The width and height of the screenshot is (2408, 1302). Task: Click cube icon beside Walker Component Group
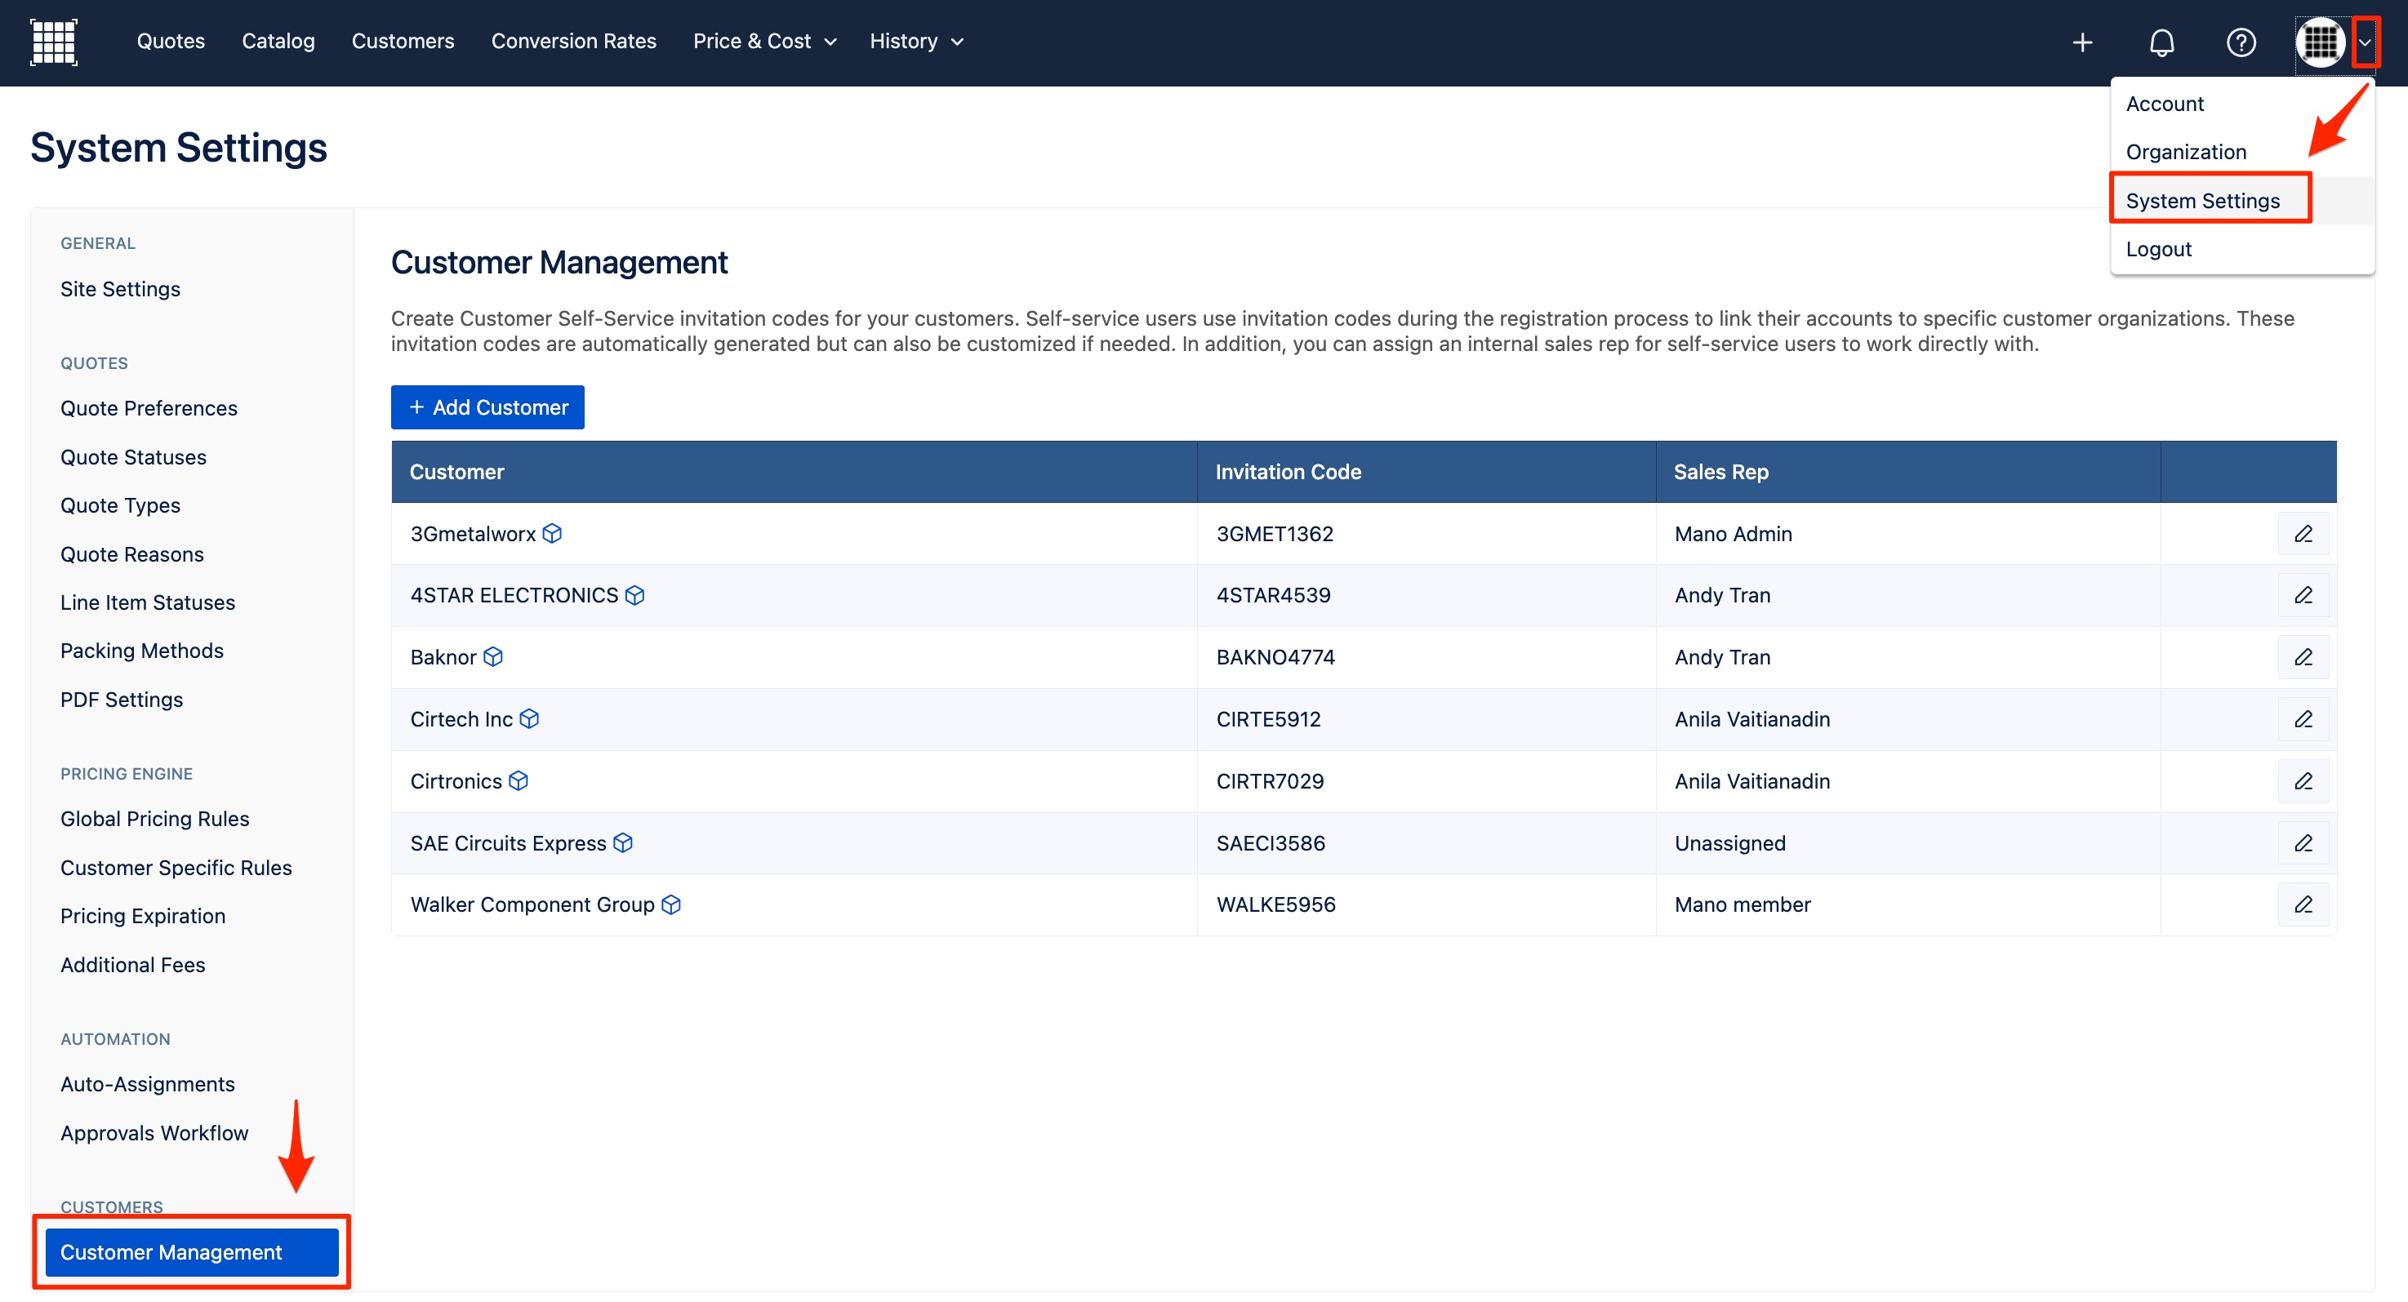(x=671, y=904)
